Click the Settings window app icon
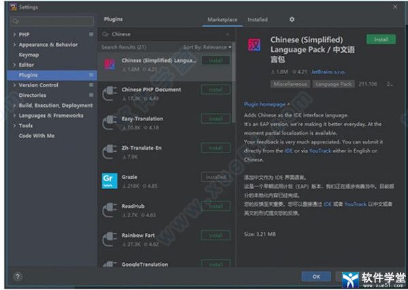The image size is (408, 290). 14,7
